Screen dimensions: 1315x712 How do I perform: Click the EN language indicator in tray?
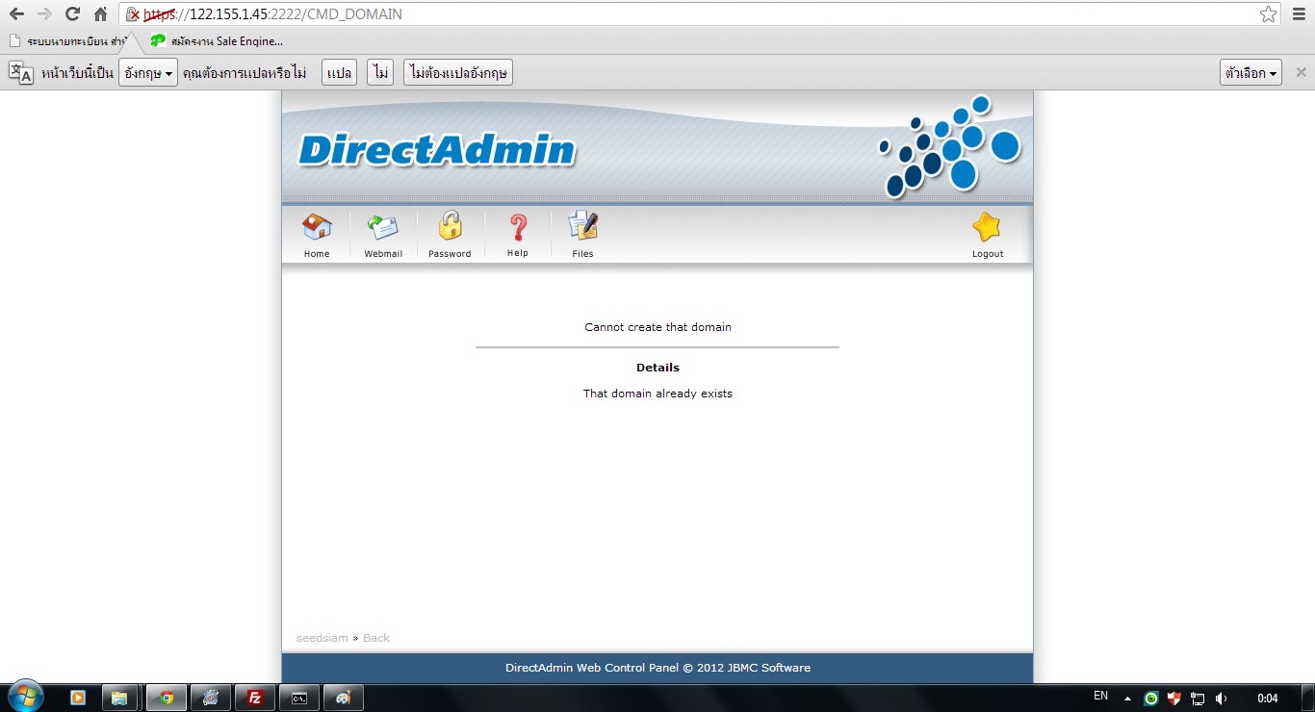pos(1100,696)
